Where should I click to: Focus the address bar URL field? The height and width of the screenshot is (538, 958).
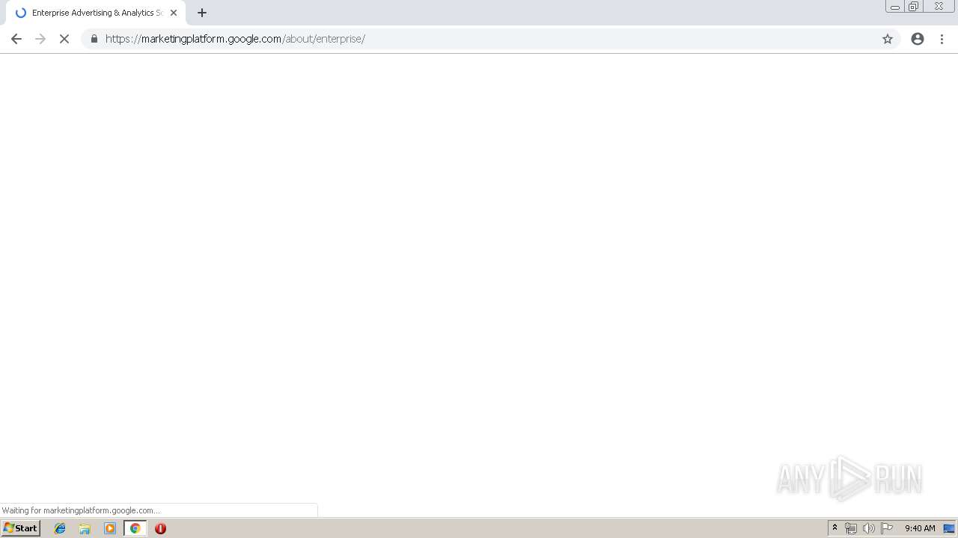[490, 39]
